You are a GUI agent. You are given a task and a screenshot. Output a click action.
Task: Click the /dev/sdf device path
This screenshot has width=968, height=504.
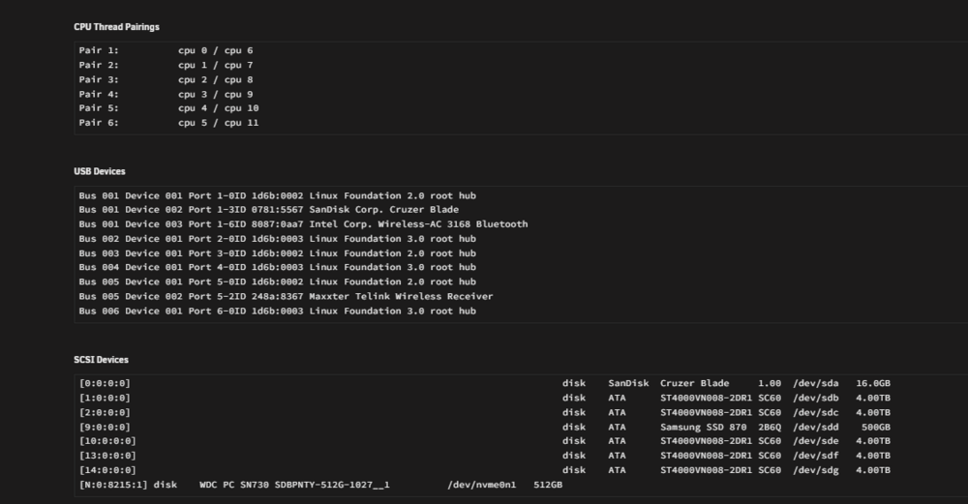pyautogui.click(x=816, y=456)
